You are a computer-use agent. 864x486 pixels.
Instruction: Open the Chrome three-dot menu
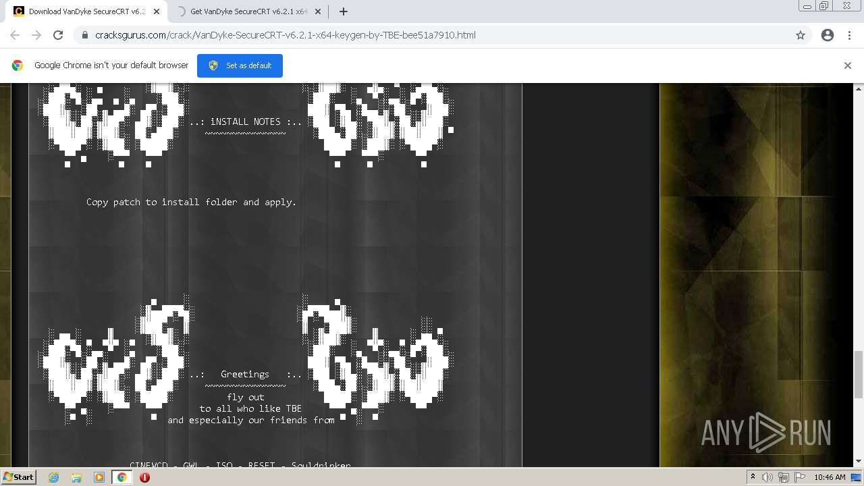(849, 35)
